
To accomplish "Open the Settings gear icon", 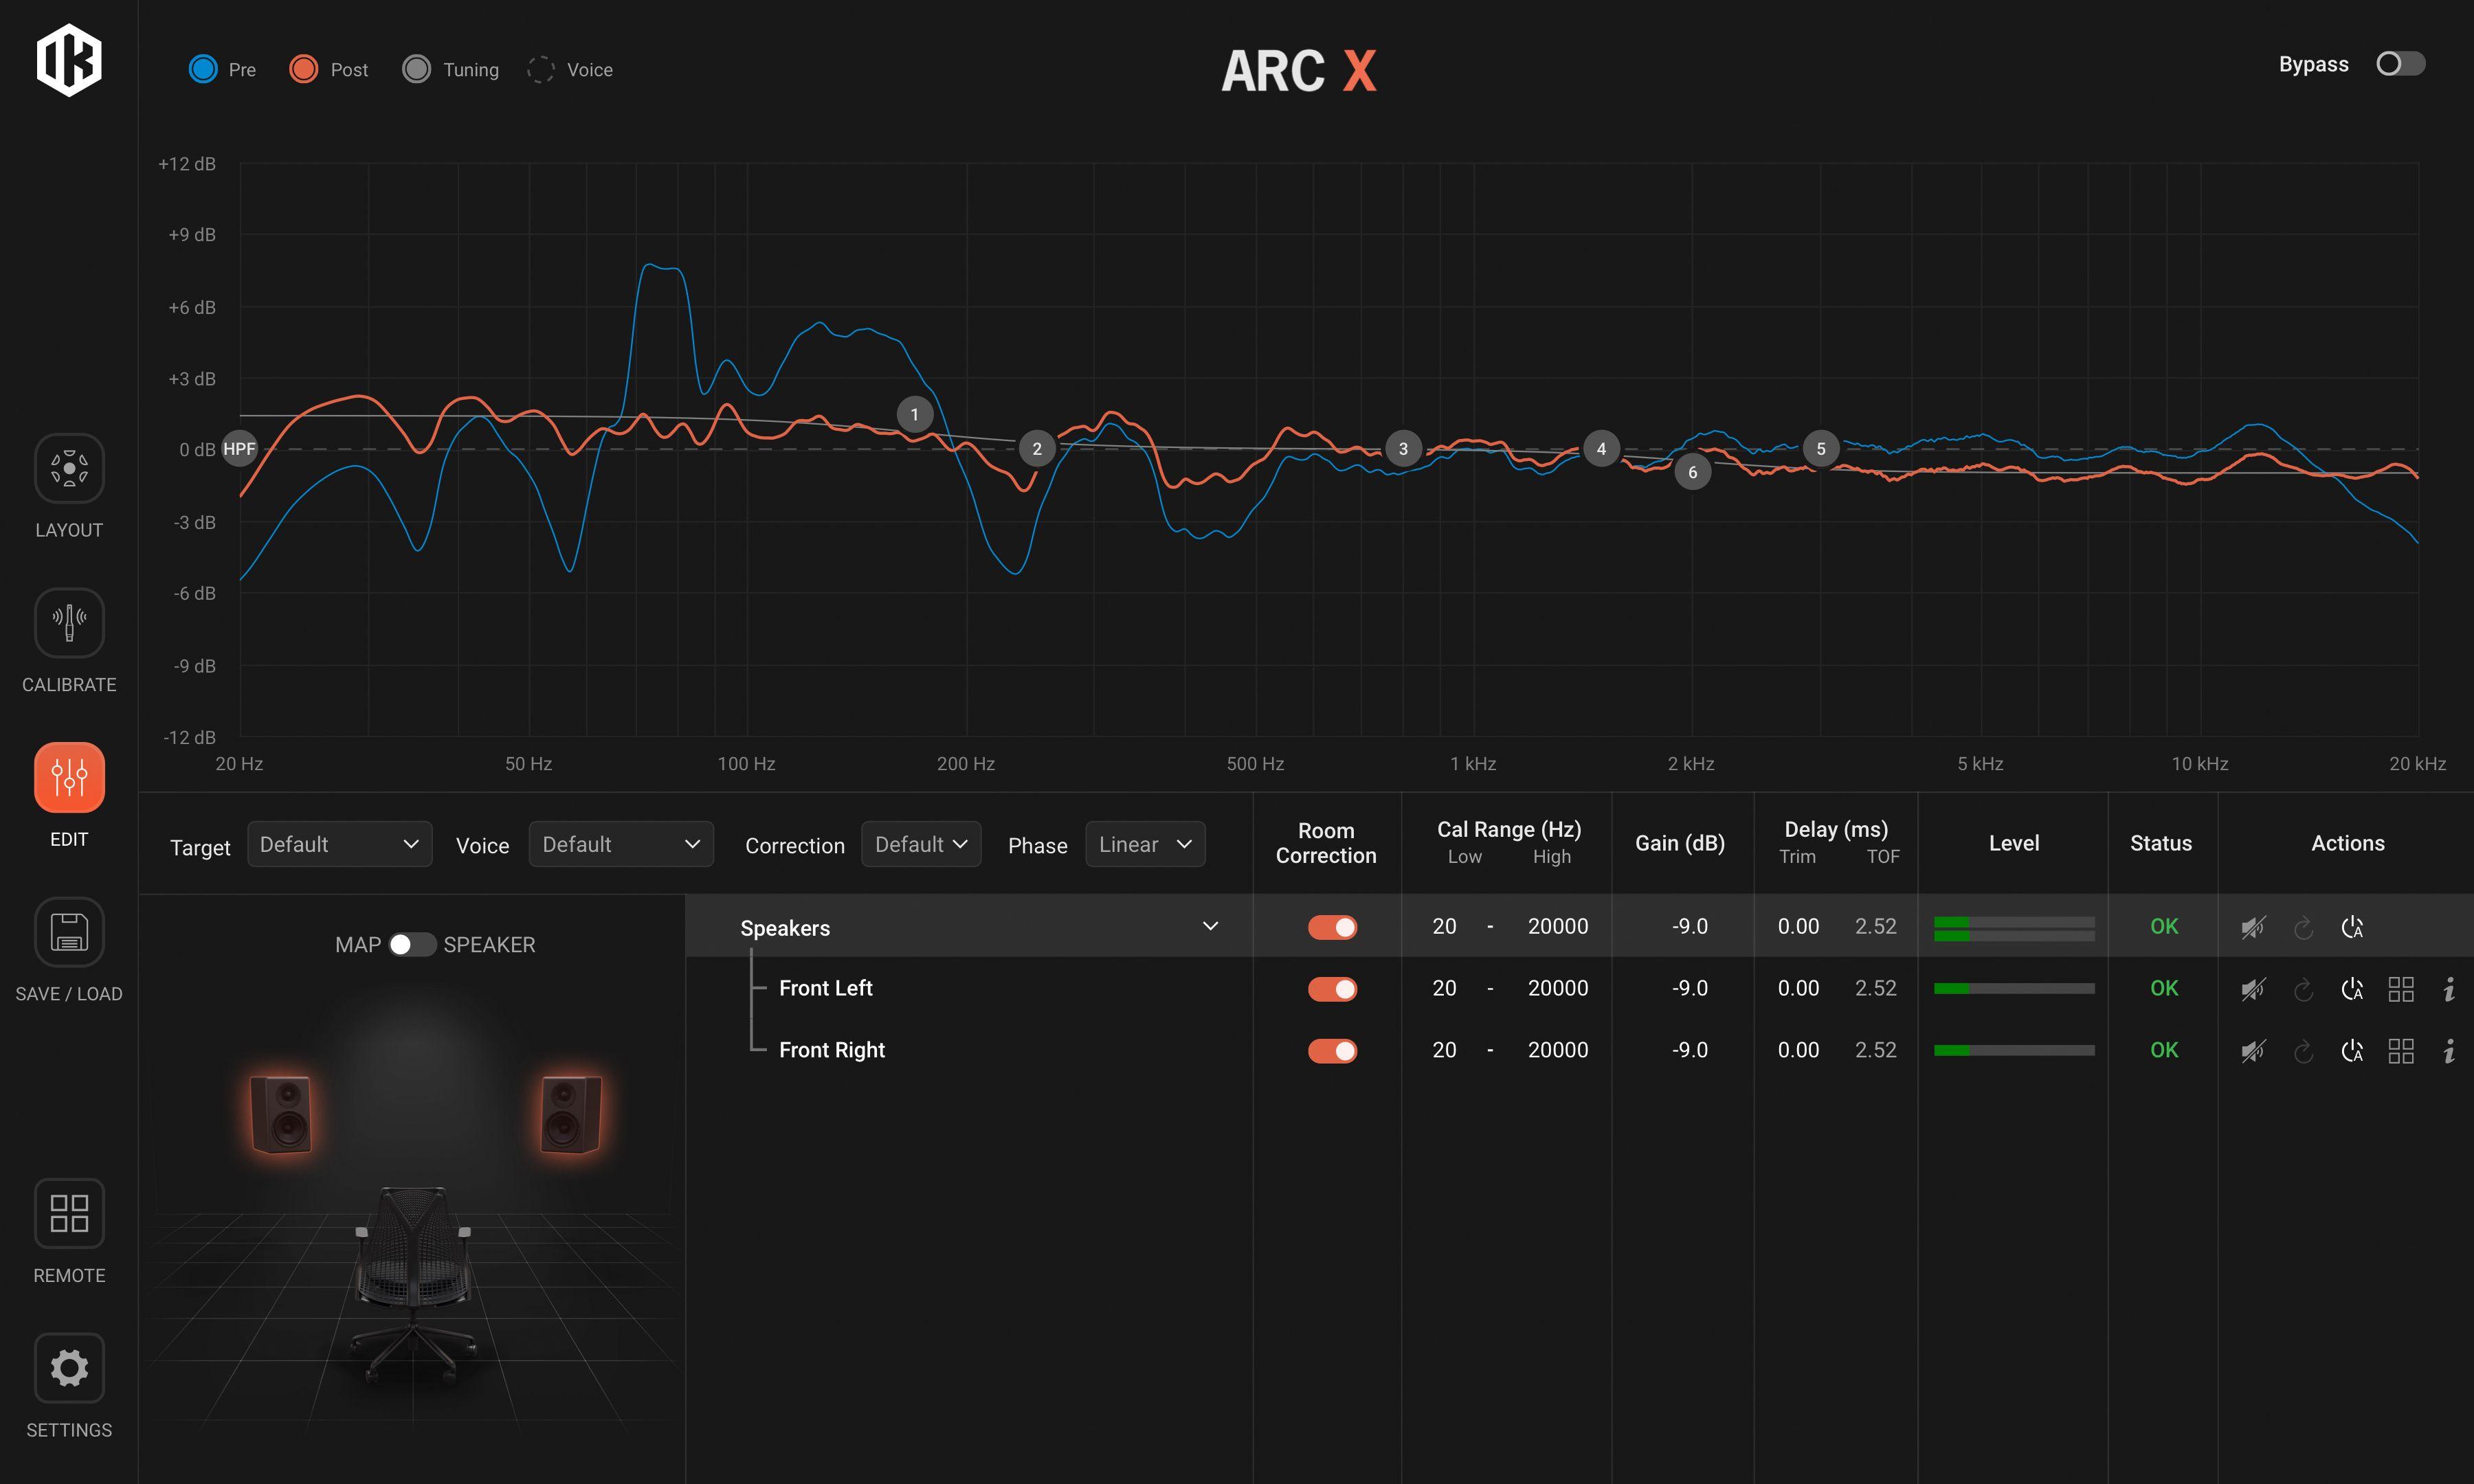I will pyautogui.click(x=69, y=1367).
